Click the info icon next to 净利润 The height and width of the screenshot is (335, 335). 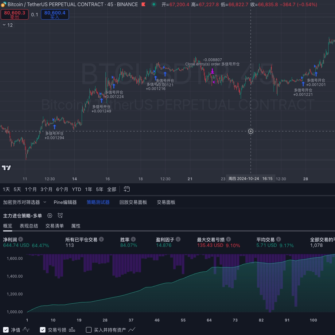21,239
